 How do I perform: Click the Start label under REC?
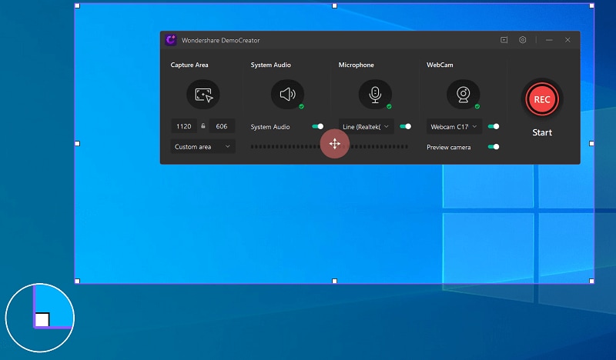[x=542, y=133]
